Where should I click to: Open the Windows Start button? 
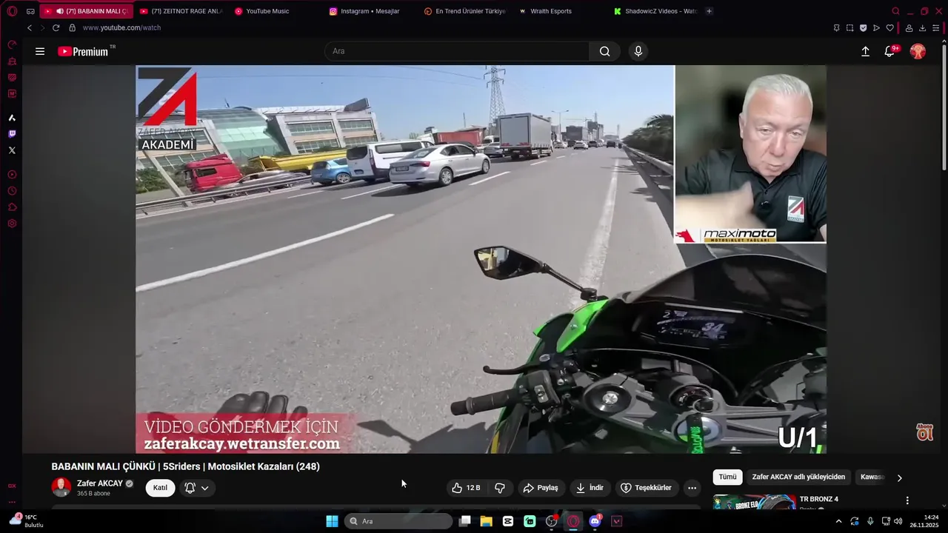point(332,521)
